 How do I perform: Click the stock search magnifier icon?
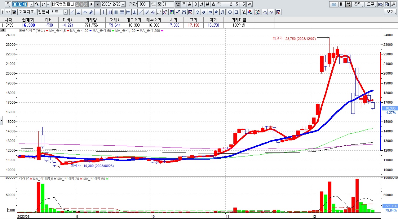[x=37, y=4]
